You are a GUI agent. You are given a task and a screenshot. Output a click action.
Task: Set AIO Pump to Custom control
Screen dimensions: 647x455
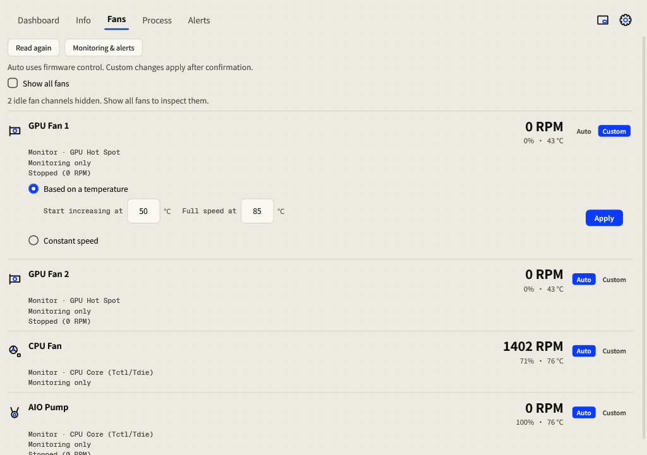(x=614, y=413)
